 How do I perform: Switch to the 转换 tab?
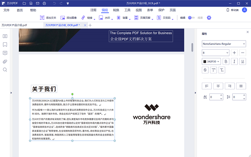[x=116, y=10]
